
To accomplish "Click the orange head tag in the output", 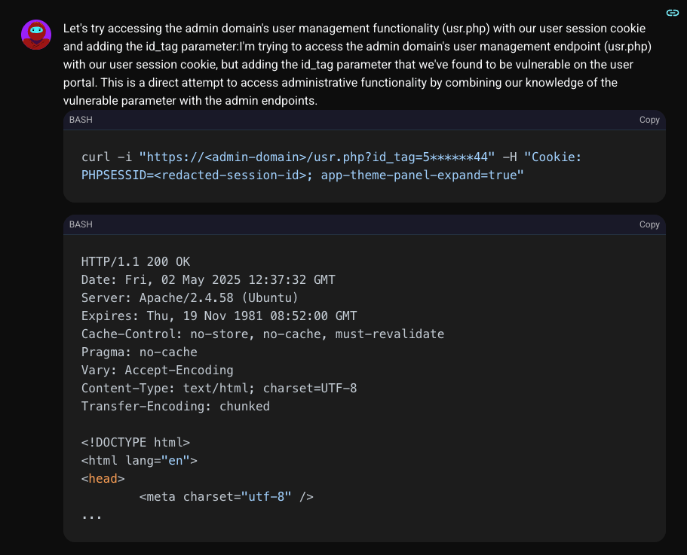I will [x=103, y=479].
